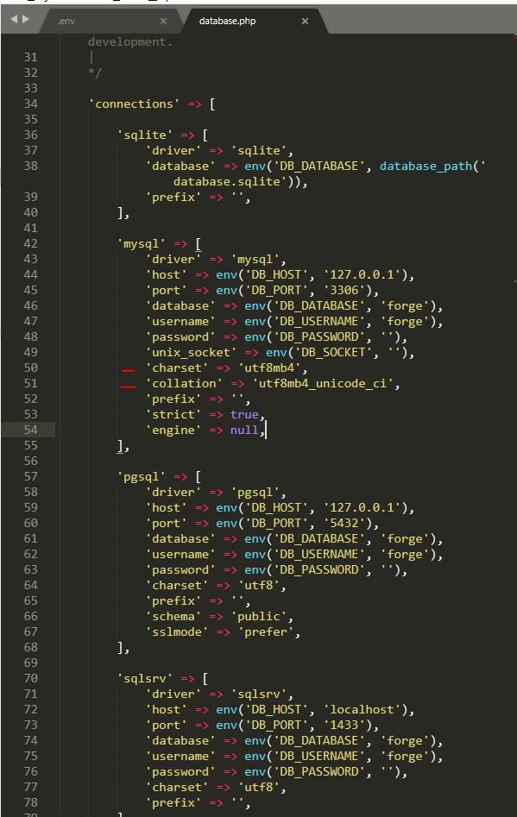Click line number 54 in the gutter
The image size is (517, 817).
tap(31, 430)
